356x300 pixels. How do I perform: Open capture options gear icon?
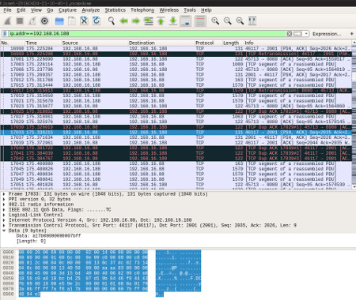(44, 21)
